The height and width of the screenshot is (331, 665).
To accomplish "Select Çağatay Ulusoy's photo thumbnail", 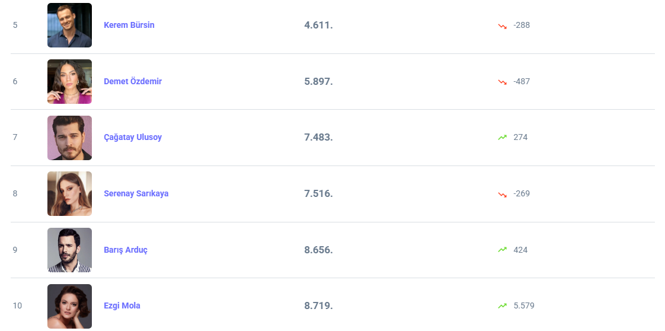I will point(69,138).
